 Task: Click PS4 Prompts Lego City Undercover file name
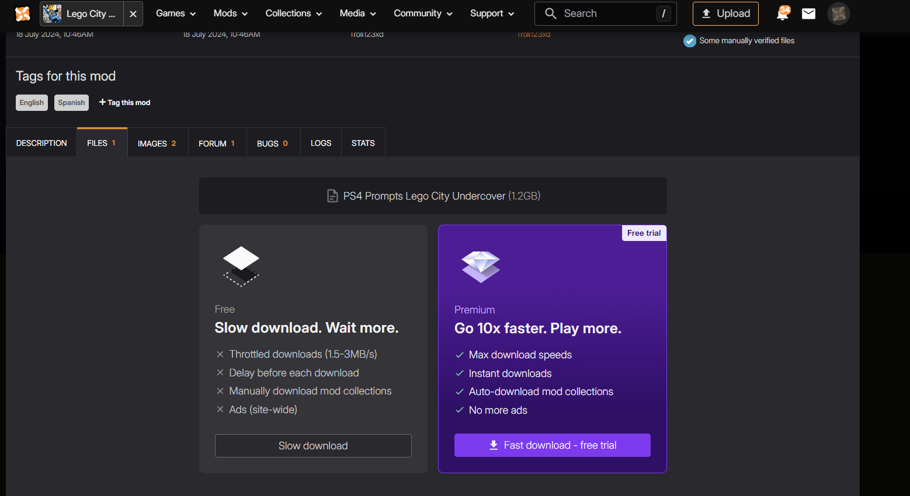pos(424,196)
